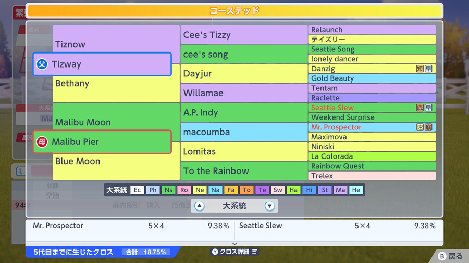Click the Relaunch ancestor row

coord(372,30)
